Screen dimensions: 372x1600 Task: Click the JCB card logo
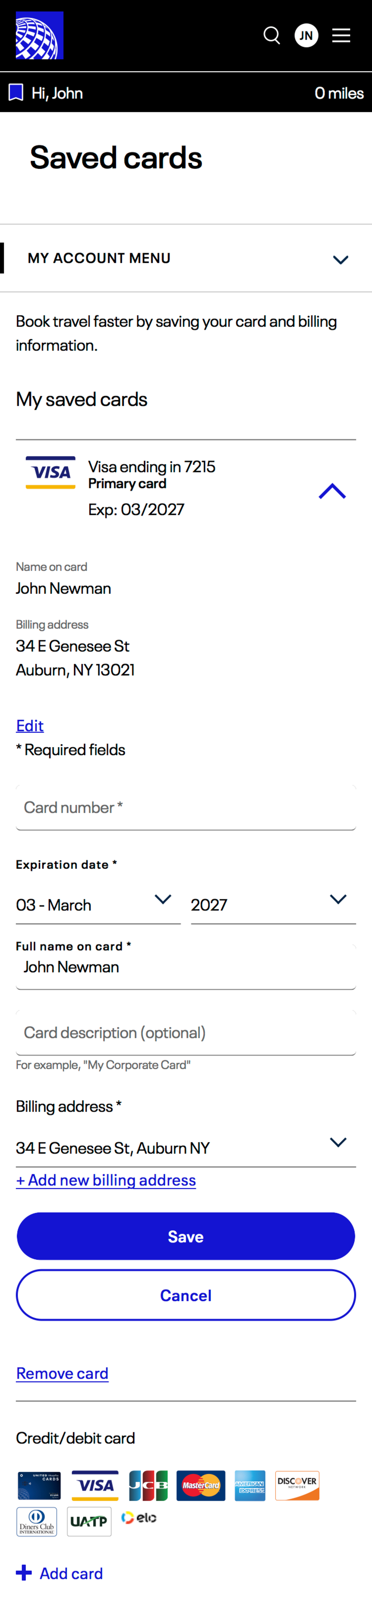(x=148, y=1485)
